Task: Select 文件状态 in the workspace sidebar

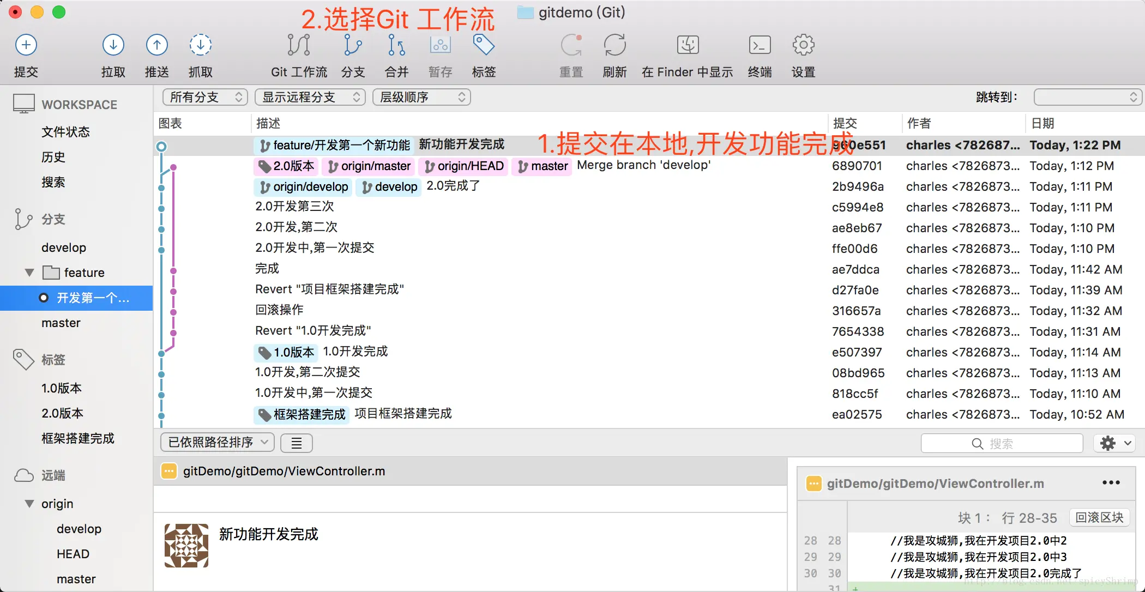Action: (x=65, y=132)
